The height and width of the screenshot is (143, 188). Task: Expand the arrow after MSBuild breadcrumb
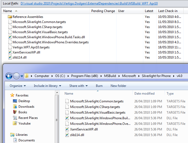point(119,76)
